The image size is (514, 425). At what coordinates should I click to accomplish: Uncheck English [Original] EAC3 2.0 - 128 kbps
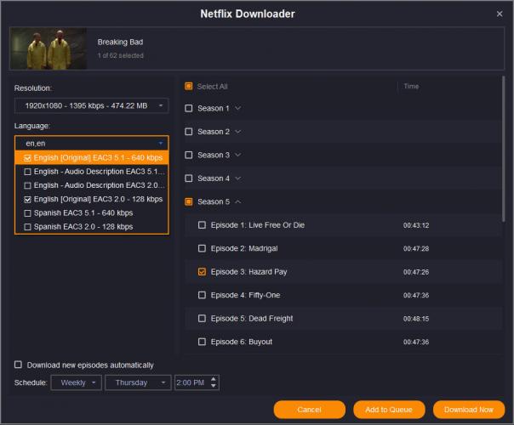click(27, 199)
